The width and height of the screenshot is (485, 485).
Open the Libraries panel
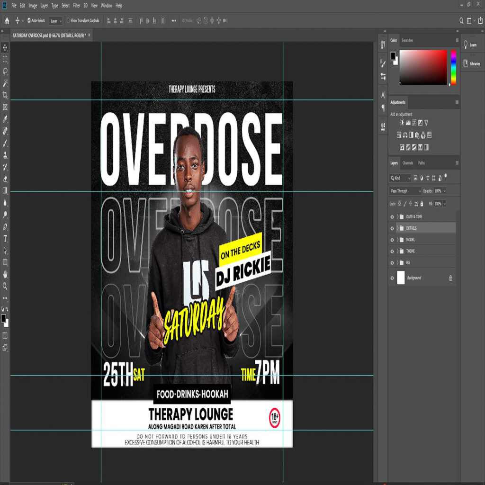[472, 63]
